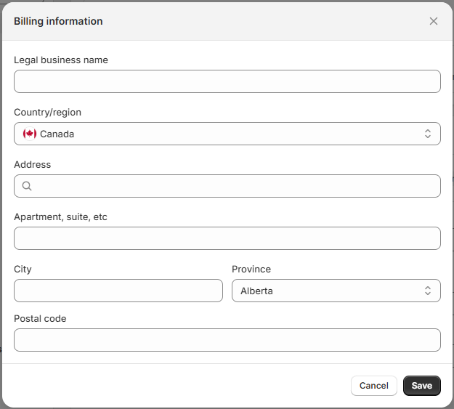
Task: Click the magnifier icon in Address field
Action: click(x=27, y=186)
